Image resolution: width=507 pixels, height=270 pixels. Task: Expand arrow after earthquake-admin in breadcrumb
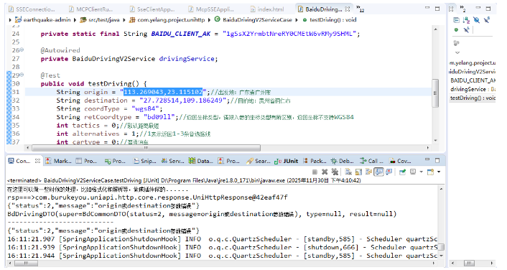pos(75,20)
